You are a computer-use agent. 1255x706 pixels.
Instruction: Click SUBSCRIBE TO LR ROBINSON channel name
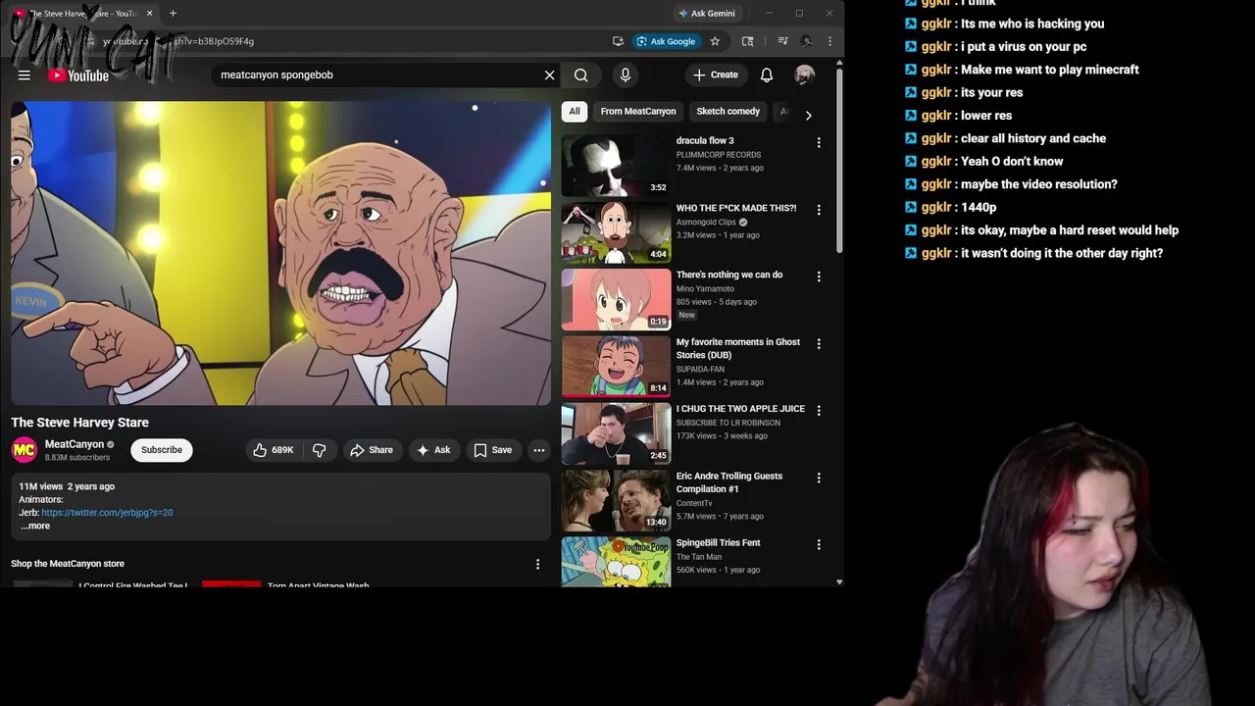[x=728, y=423]
